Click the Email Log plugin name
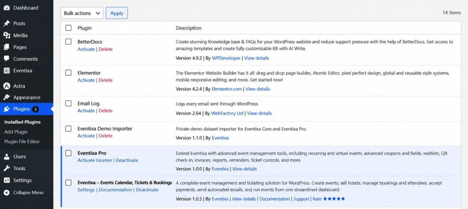 click(88, 104)
